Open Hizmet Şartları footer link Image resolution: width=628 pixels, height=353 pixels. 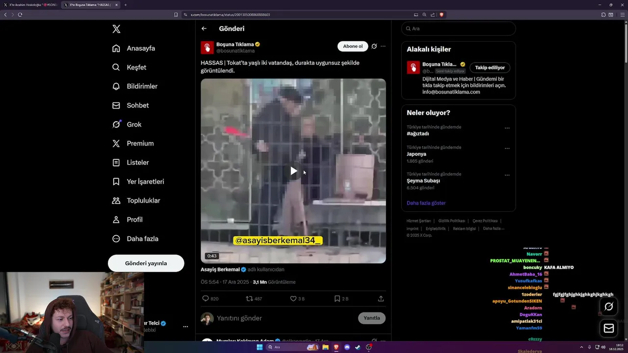(x=419, y=221)
